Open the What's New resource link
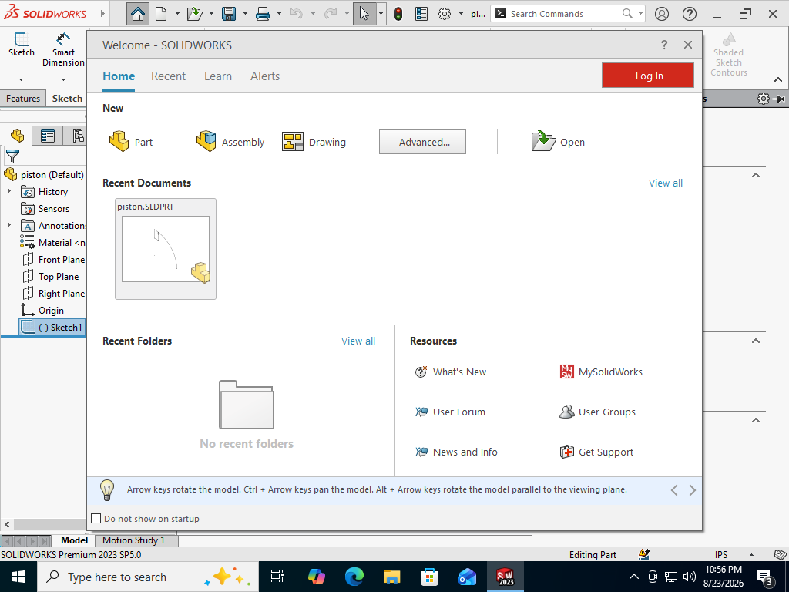 click(x=450, y=372)
